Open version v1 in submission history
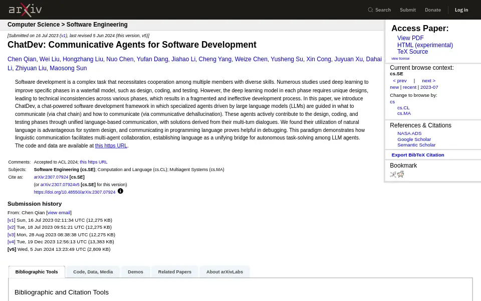 pos(12,220)
